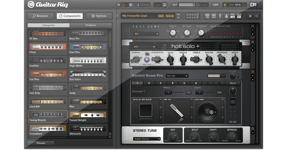287x150 pixels.
Task: Toggle the Fast Comp module power button
Action: 253,26
